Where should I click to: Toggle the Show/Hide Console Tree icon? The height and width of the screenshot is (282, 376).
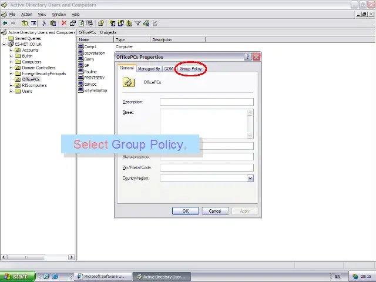tap(33, 23)
